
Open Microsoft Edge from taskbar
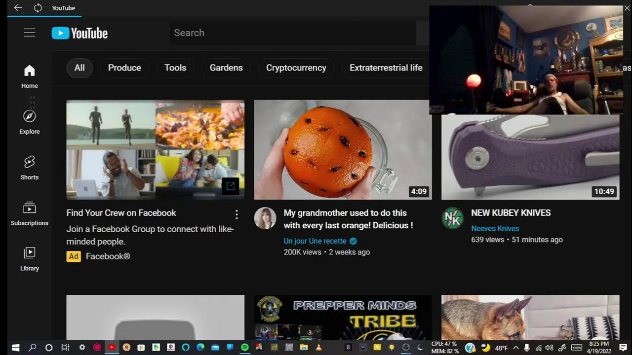coord(200,347)
